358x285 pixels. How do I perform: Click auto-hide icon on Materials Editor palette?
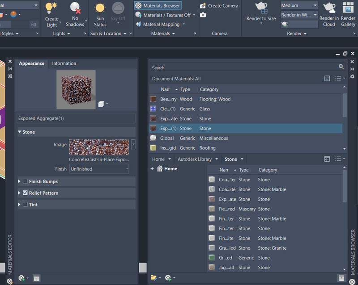(x=10, y=69)
